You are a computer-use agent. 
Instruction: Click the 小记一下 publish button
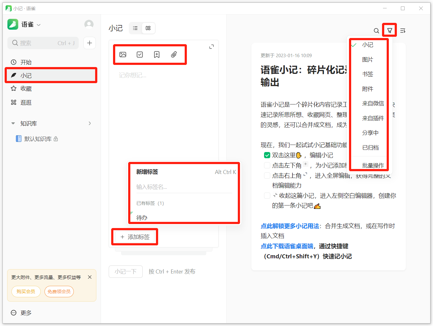[x=126, y=271]
